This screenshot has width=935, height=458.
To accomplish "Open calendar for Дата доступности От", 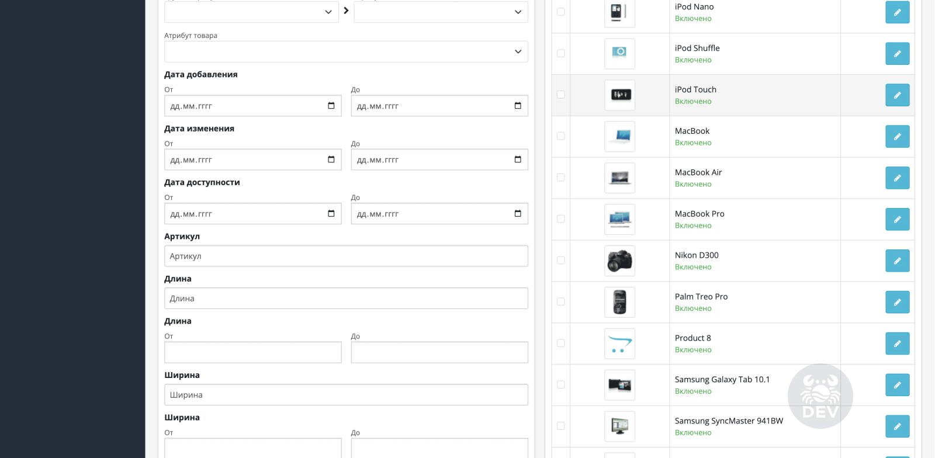I will [331, 214].
